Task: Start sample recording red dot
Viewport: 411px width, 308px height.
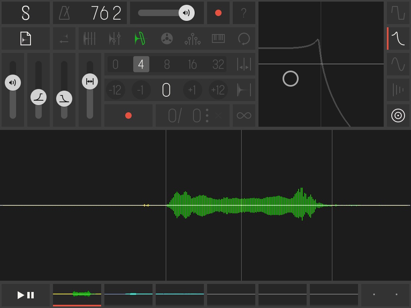Action: [128, 115]
